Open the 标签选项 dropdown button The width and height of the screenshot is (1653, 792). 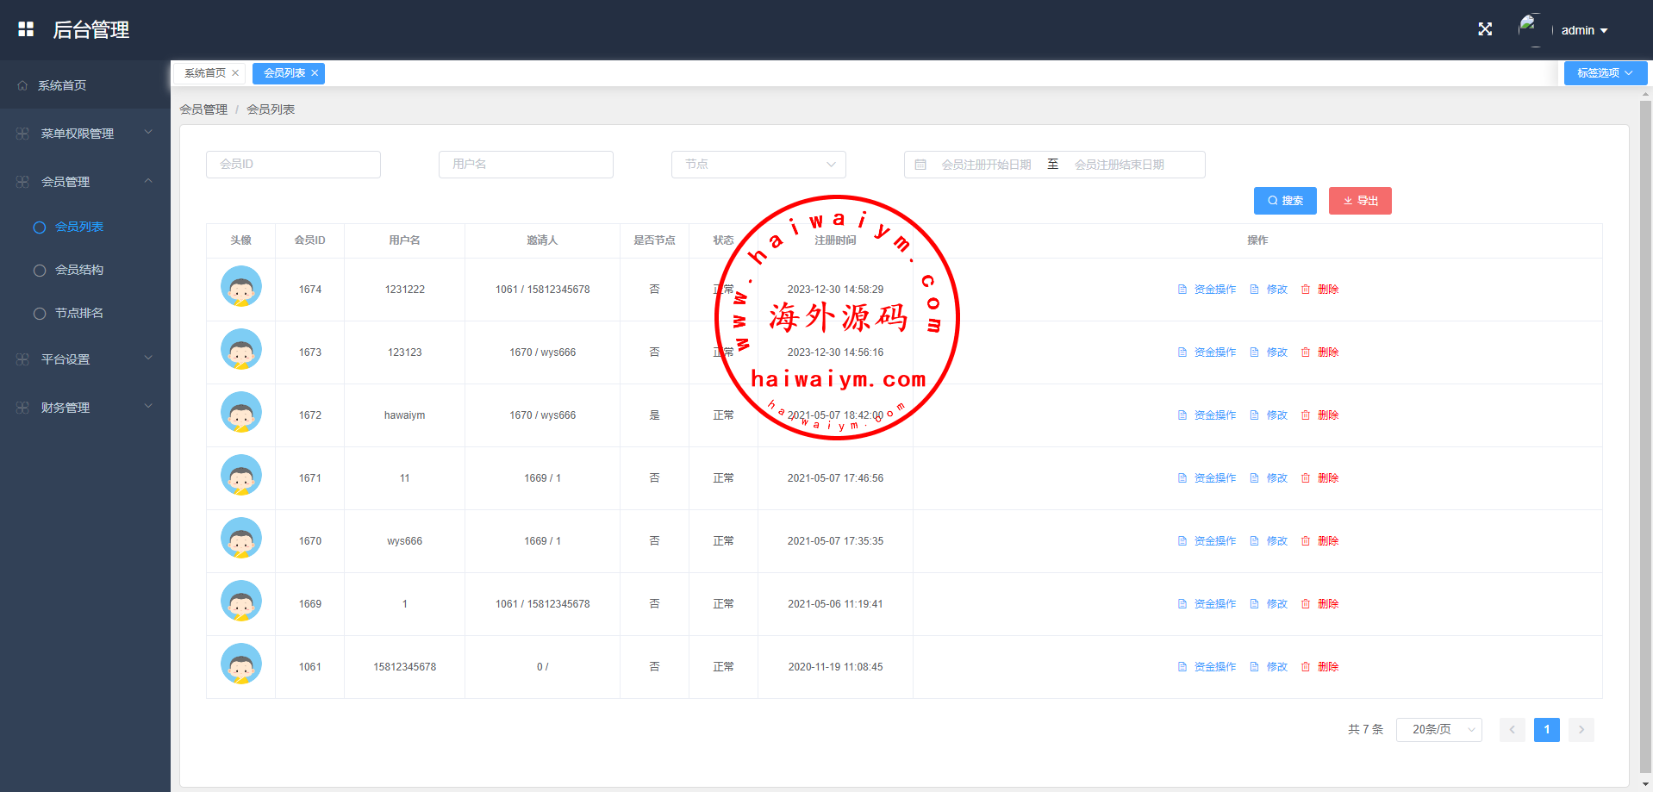[x=1605, y=73]
